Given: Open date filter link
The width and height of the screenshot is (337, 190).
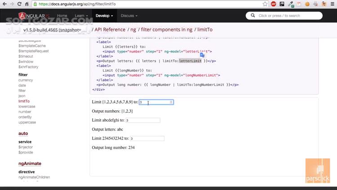Looking at the screenshot, I should pos(22,85).
